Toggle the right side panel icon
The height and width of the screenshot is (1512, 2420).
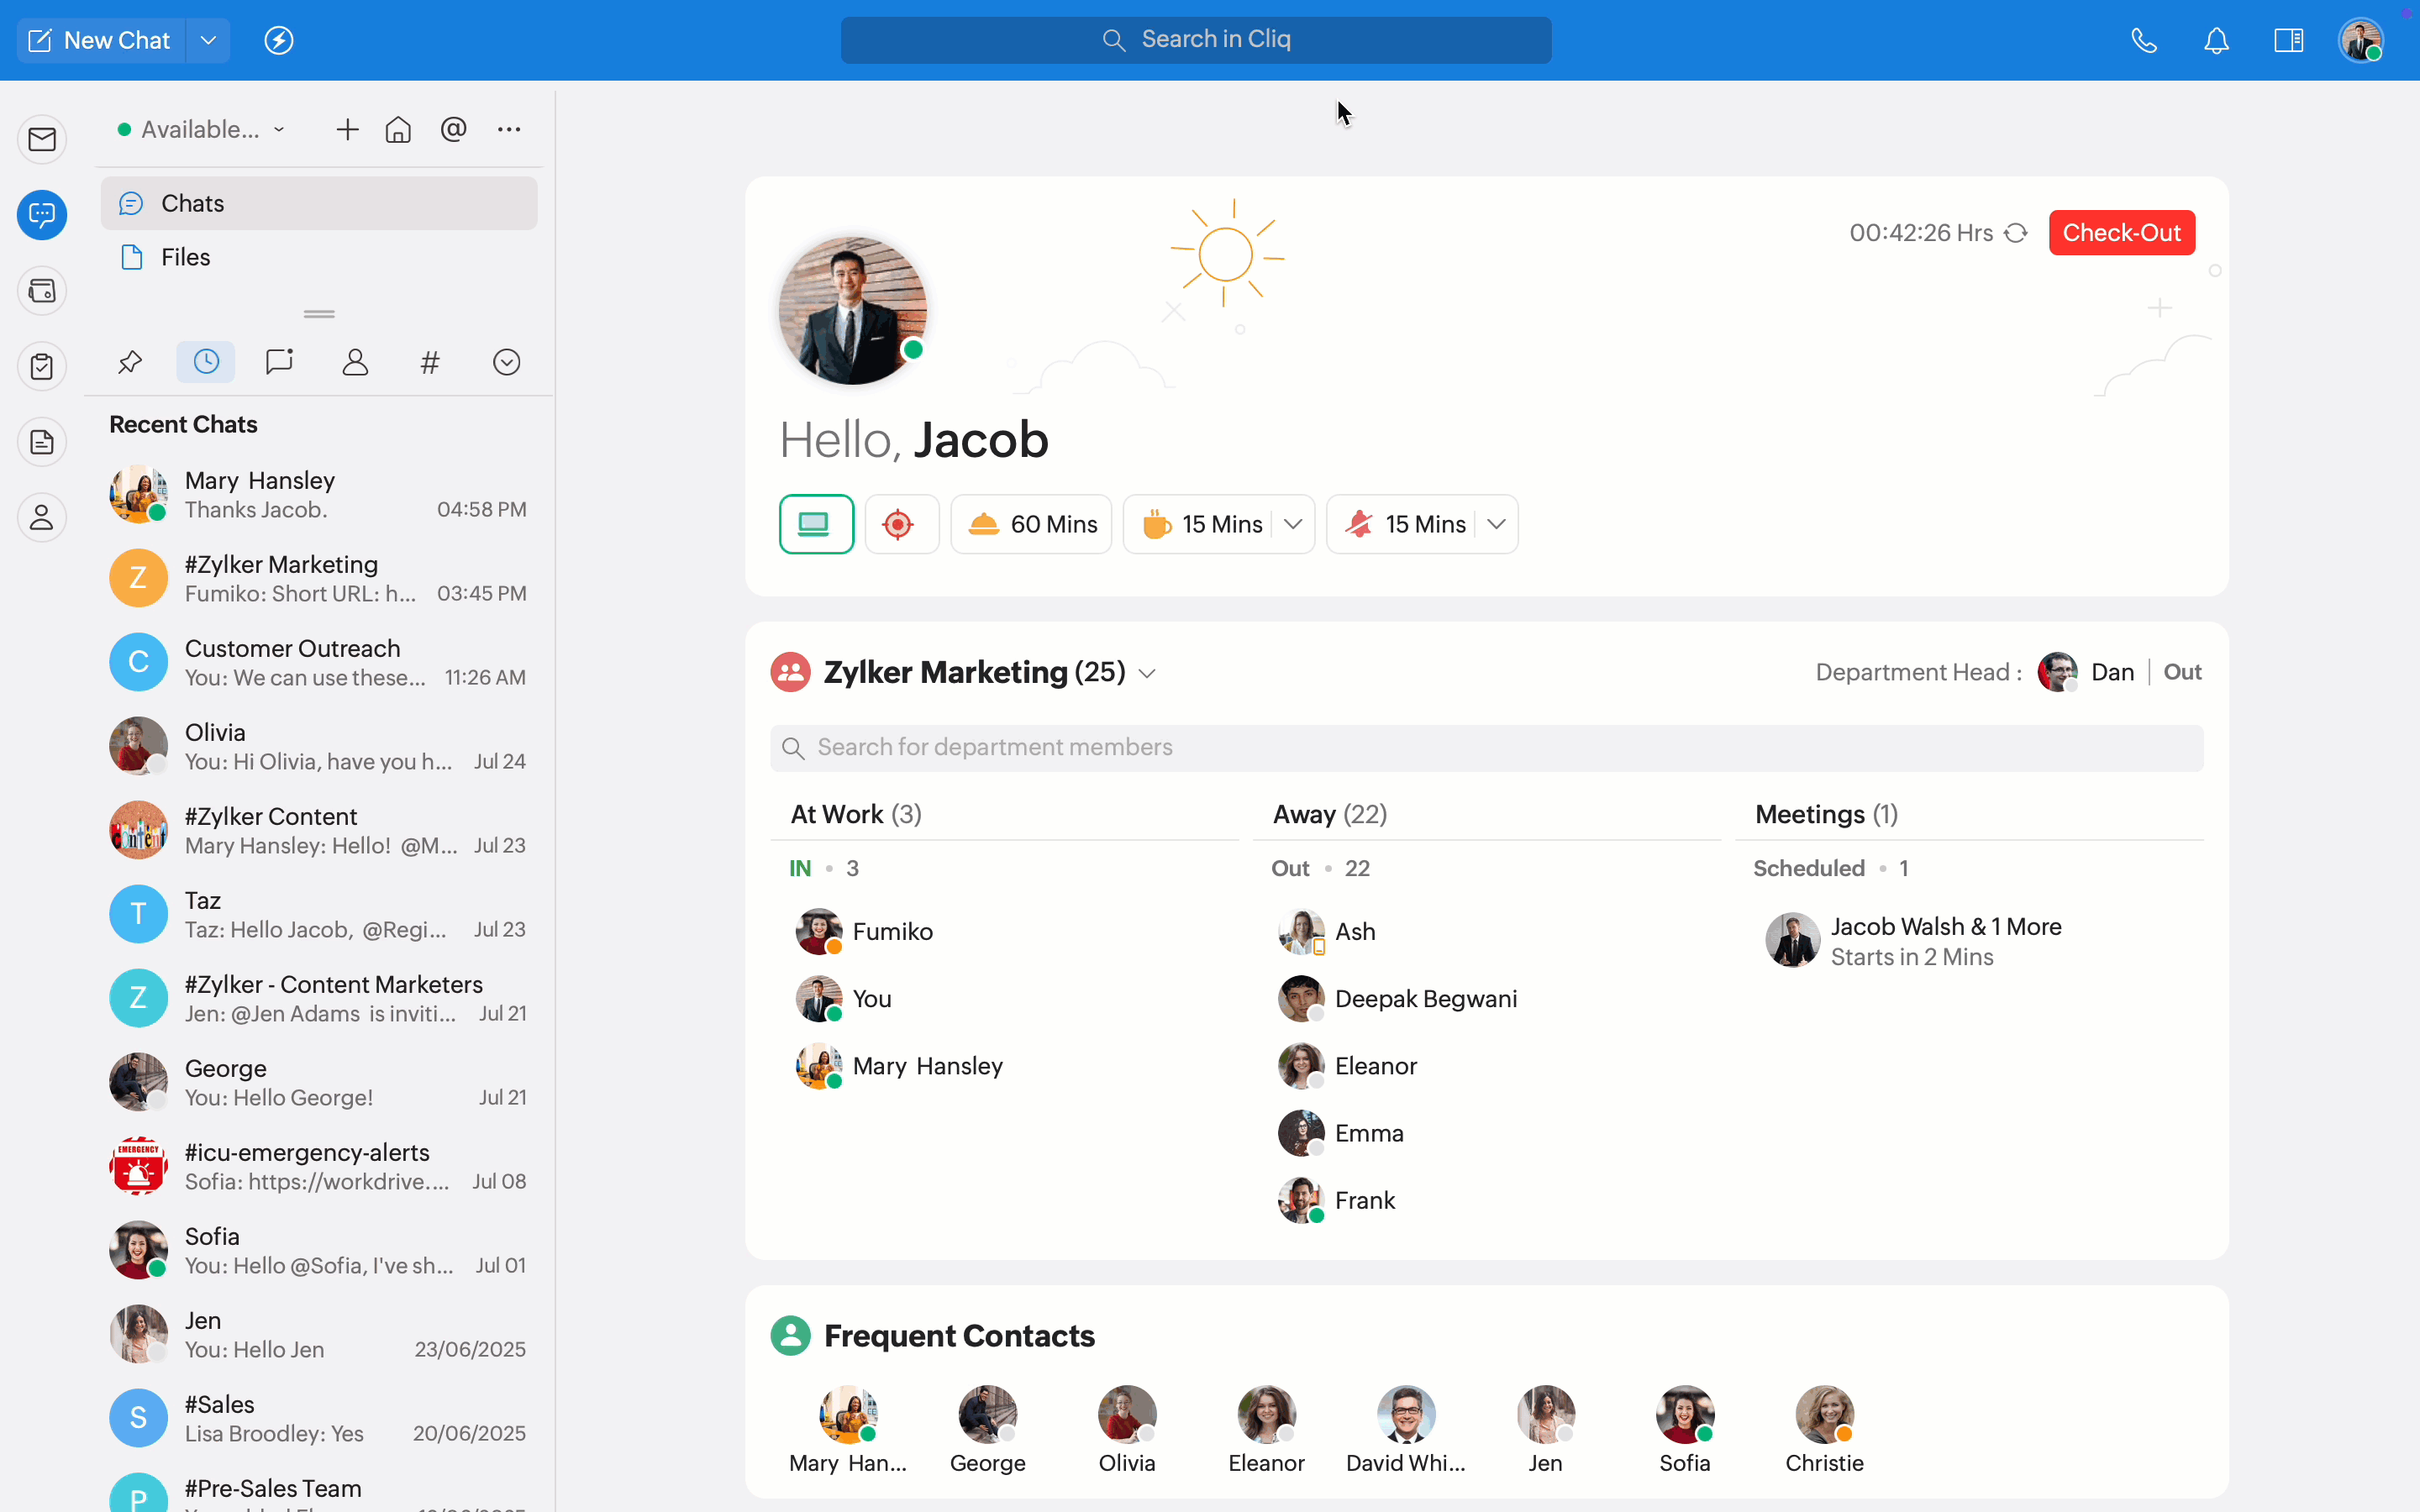(2288, 40)
